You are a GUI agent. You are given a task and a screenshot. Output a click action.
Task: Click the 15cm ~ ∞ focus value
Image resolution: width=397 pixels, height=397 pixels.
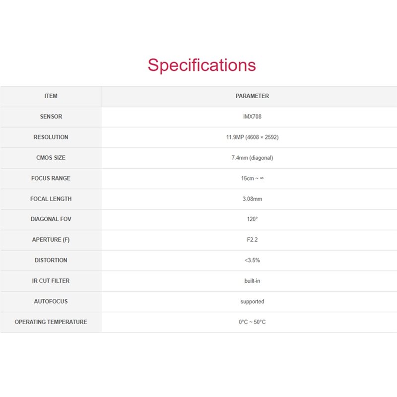click(x=252, y=178)
